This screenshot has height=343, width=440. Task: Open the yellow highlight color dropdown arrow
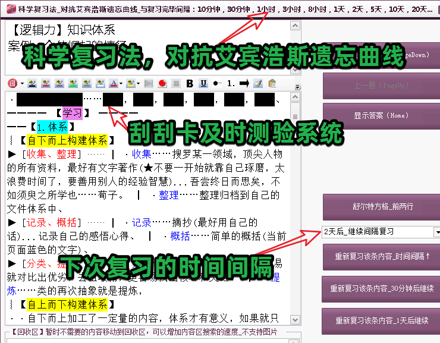coord(138,83)
